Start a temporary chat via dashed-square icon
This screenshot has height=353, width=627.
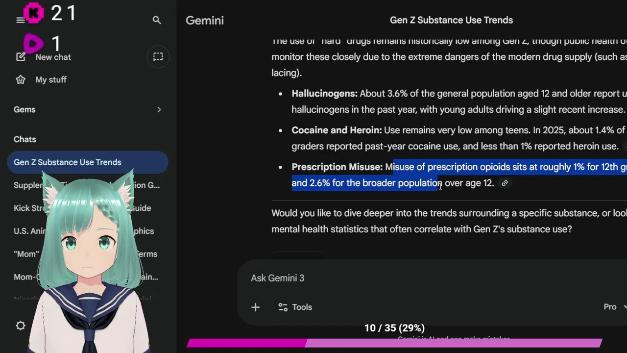158,57
